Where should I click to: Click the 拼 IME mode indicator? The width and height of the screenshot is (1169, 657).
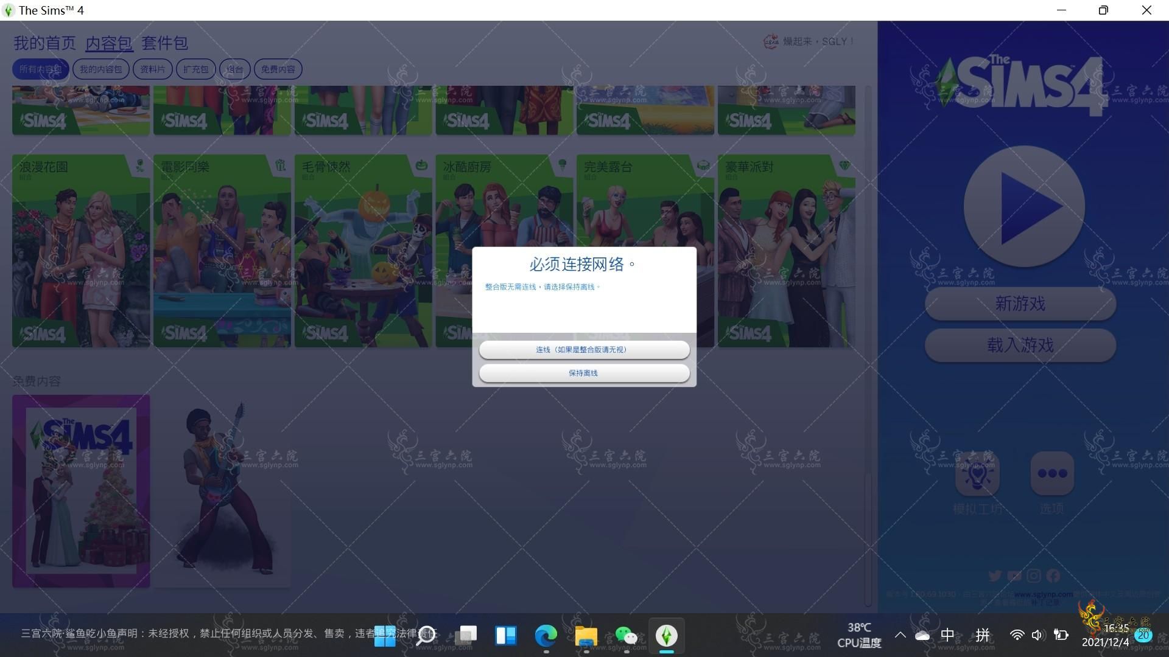[x=983, y=636]
